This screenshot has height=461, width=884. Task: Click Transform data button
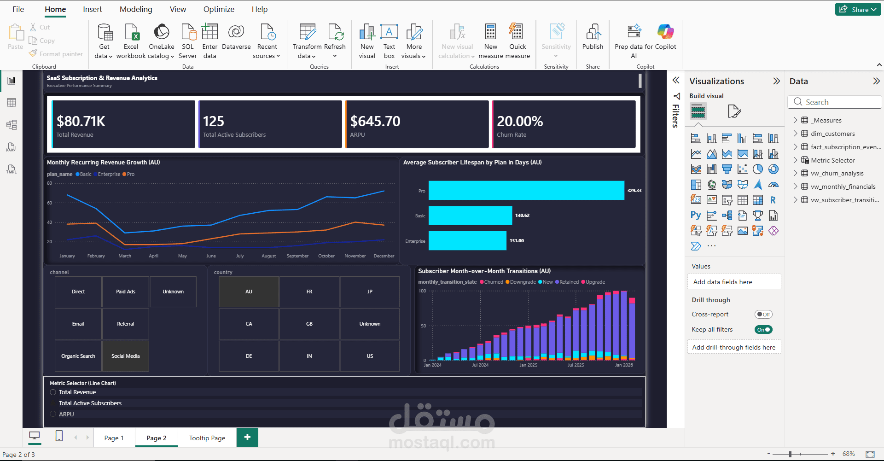307,41
